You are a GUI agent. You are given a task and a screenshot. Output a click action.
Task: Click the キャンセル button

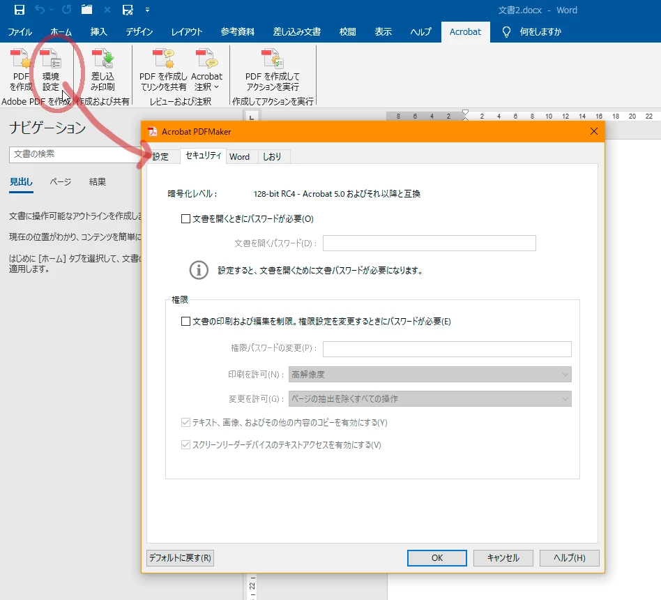pos(503,558)
